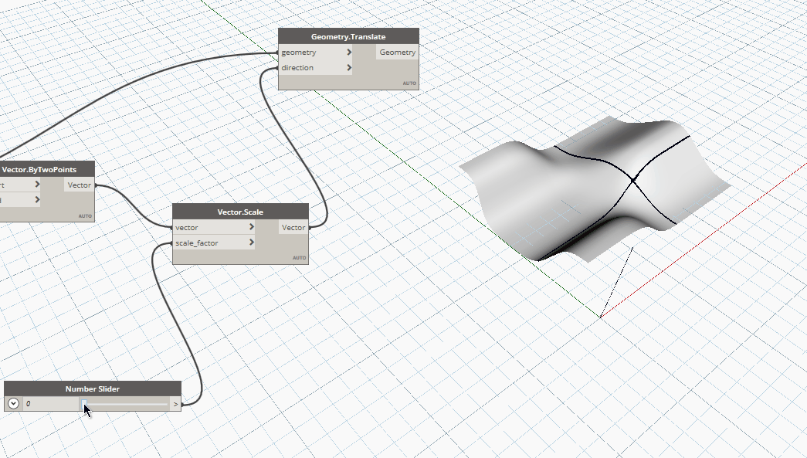Screen dimensions: 807x458
Task: Click the output port of the Number Slider
Action: click(x=175, y=403)
